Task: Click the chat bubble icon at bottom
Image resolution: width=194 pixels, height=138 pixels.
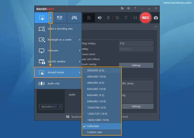Action: tap(68, 117)
